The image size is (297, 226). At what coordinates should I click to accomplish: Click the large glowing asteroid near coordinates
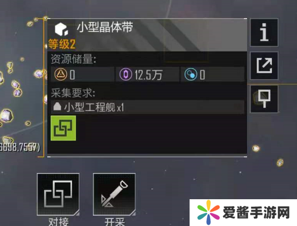(7, 115)
